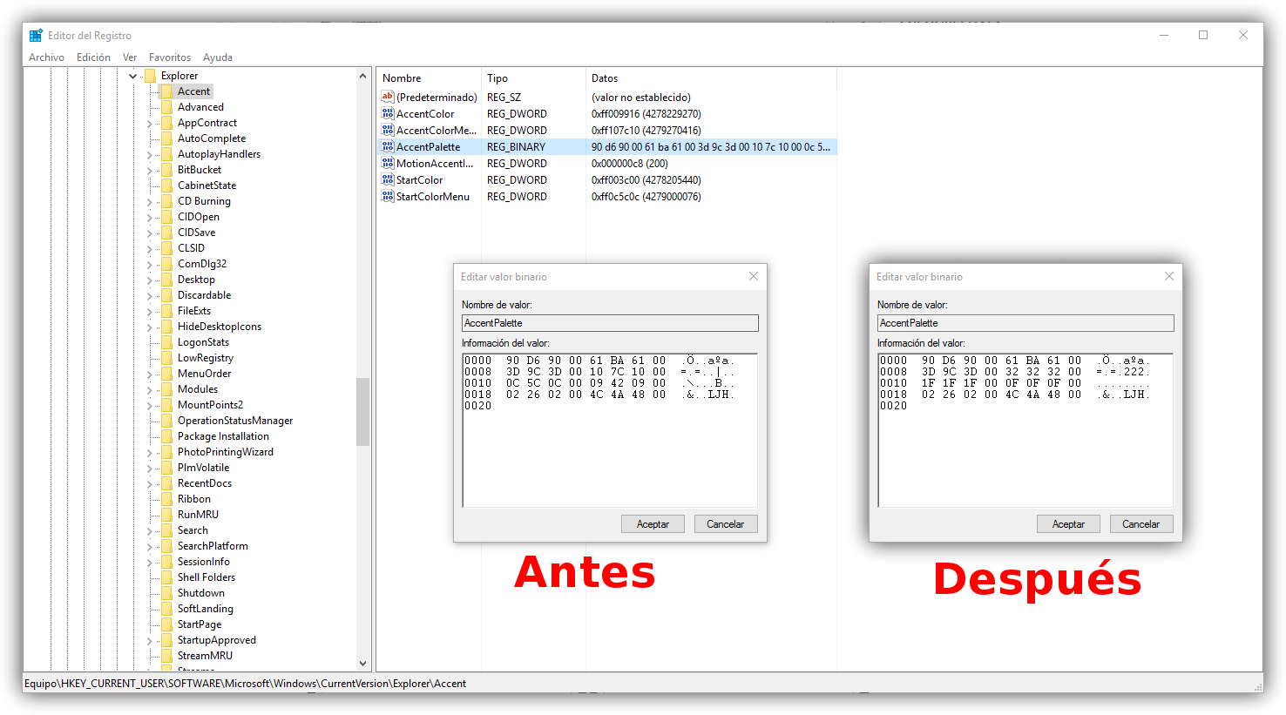Click the CLSID key folder icon

(x=166, y=248)
